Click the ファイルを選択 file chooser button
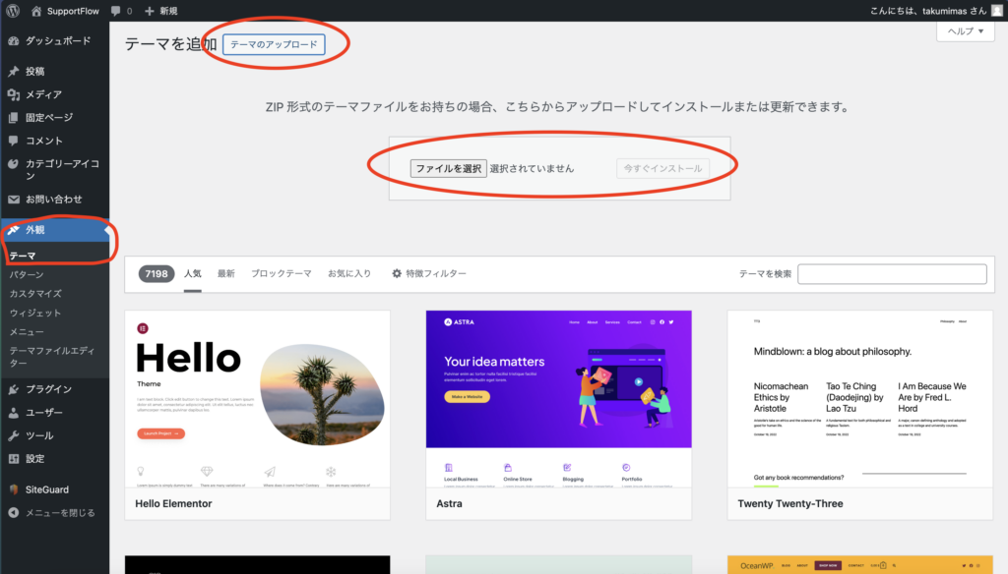 [448, 168]
